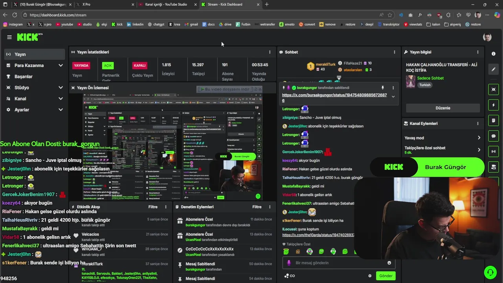Click the 191 Abone Sayısı value
The height and width of the screenshot is (283, 503).
point(225,65)
